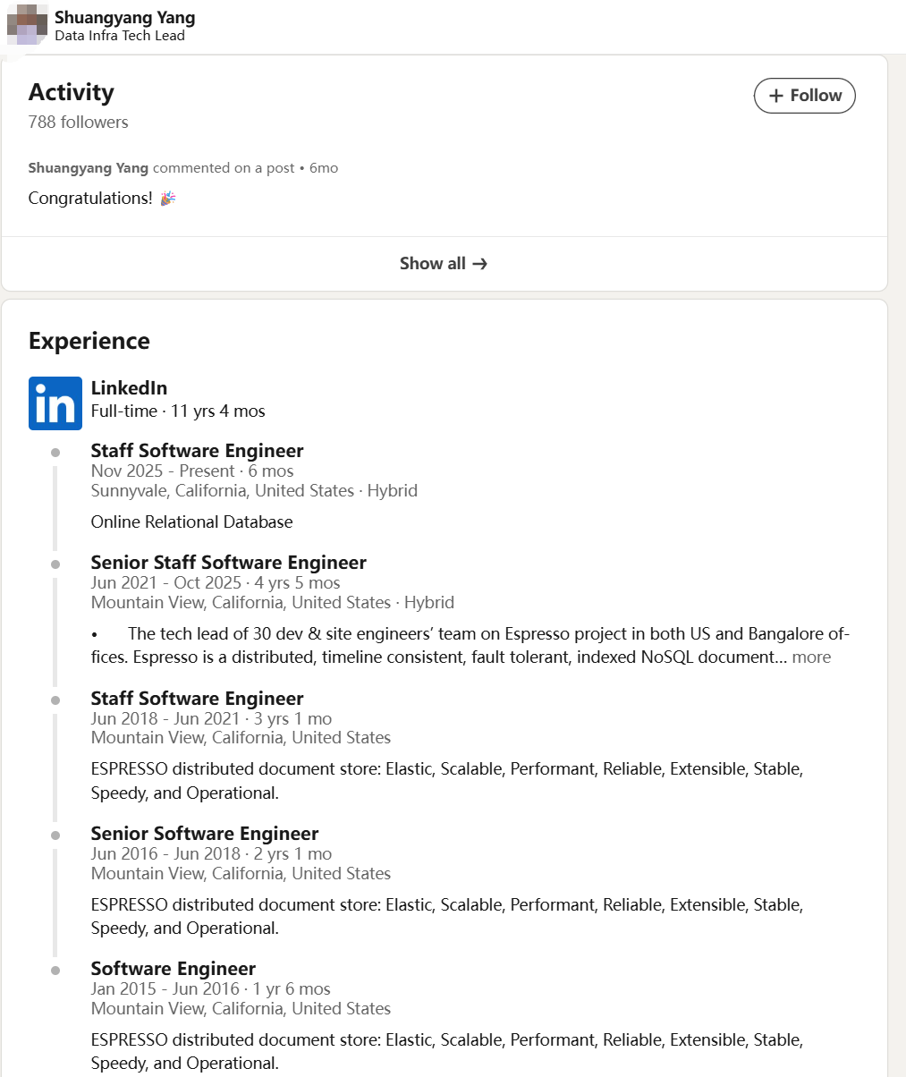Select the Senior Staff Software Engineer title
The height and width of the screenshot is (1077, 906).
(228, 563)
